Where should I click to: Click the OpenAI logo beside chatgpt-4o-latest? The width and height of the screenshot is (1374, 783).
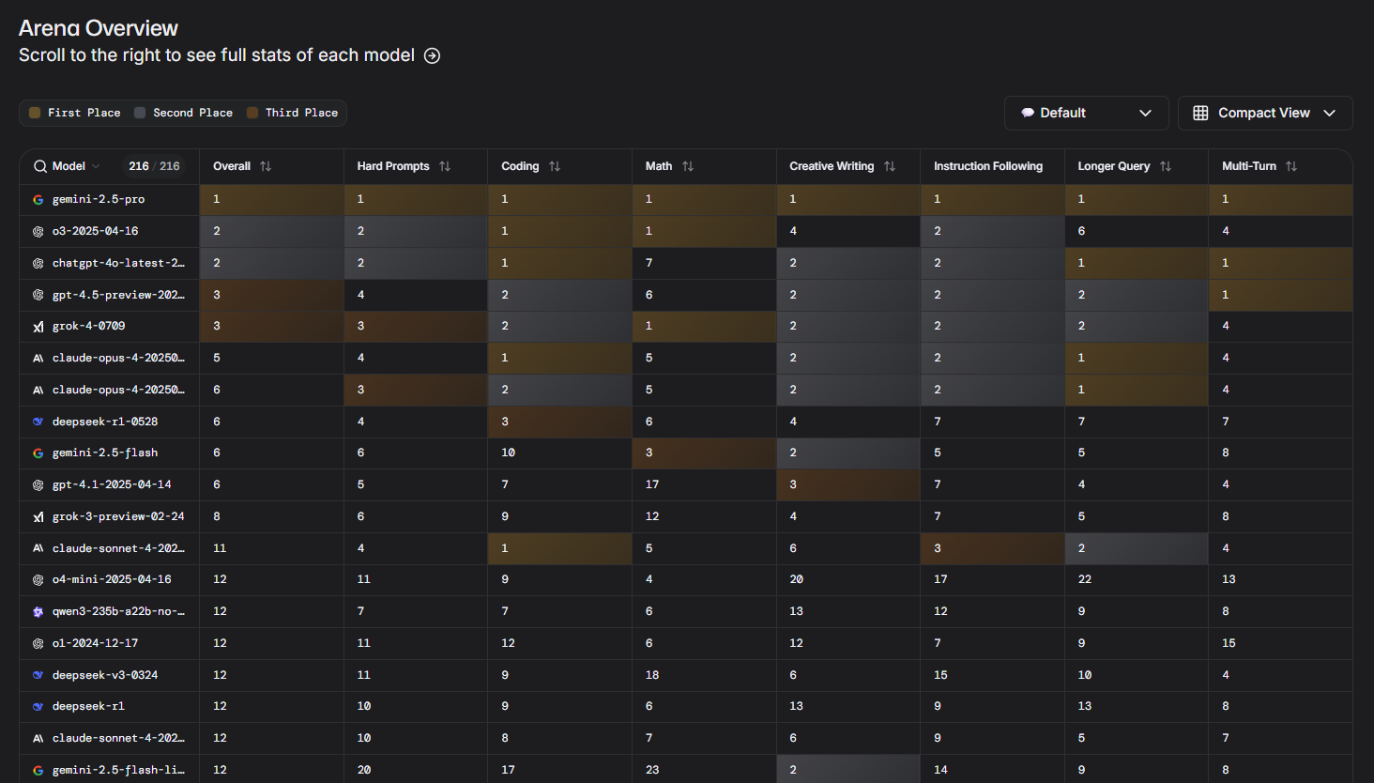[x=38, y=264]
